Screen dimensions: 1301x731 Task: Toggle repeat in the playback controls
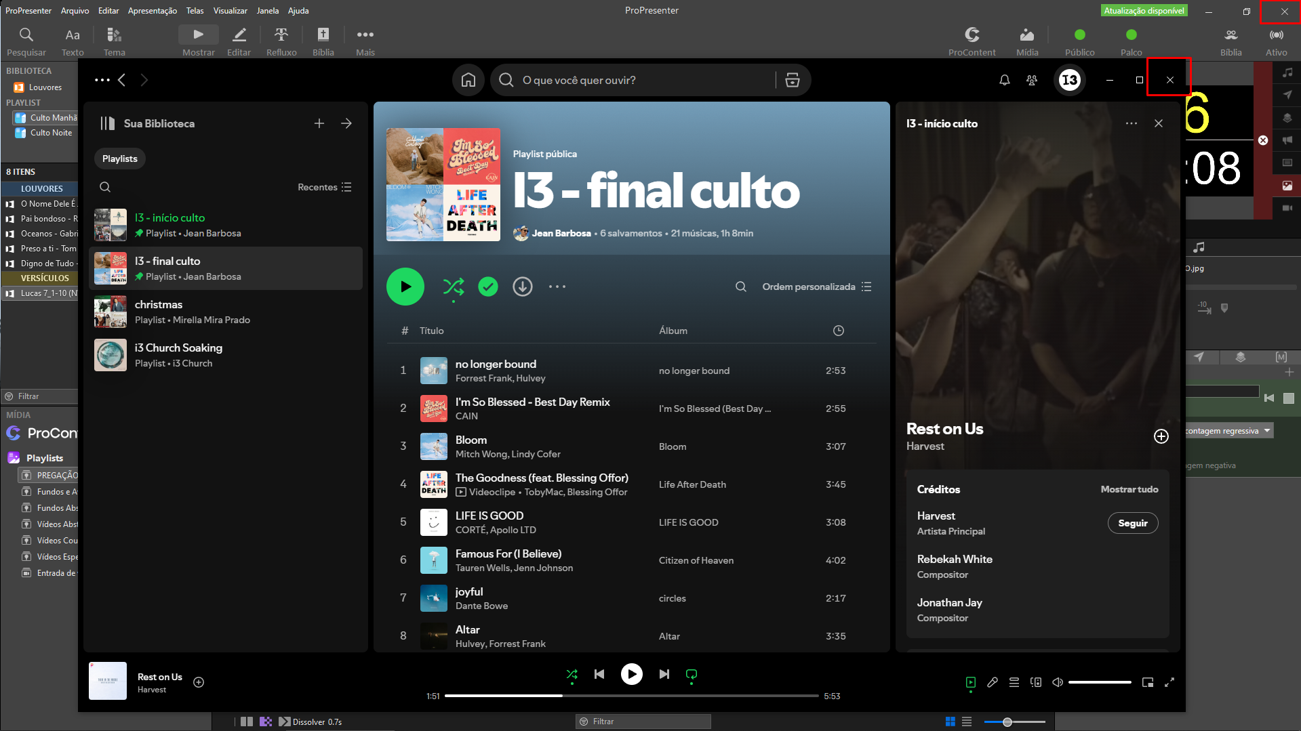tap(691, 674)
